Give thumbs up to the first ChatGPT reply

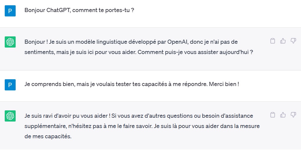[283, 41]
